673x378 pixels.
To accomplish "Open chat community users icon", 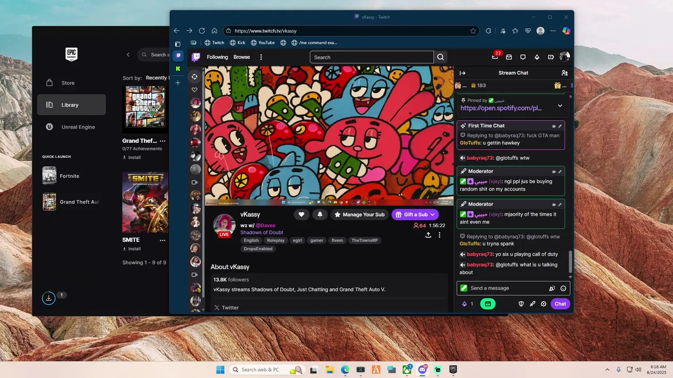I will tap(564, 73).
